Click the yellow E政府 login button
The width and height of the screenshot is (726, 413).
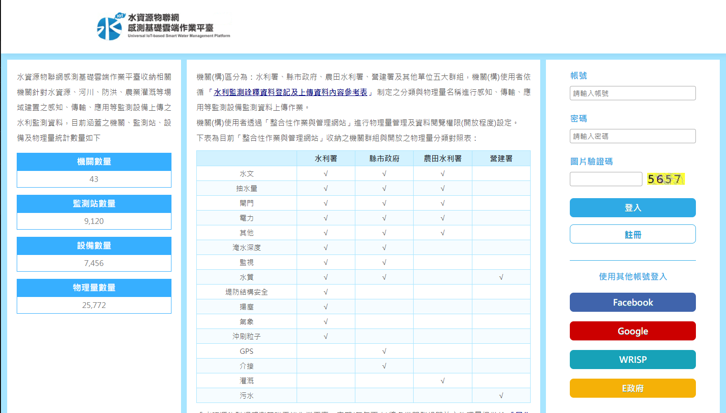[x=632, y=388]
